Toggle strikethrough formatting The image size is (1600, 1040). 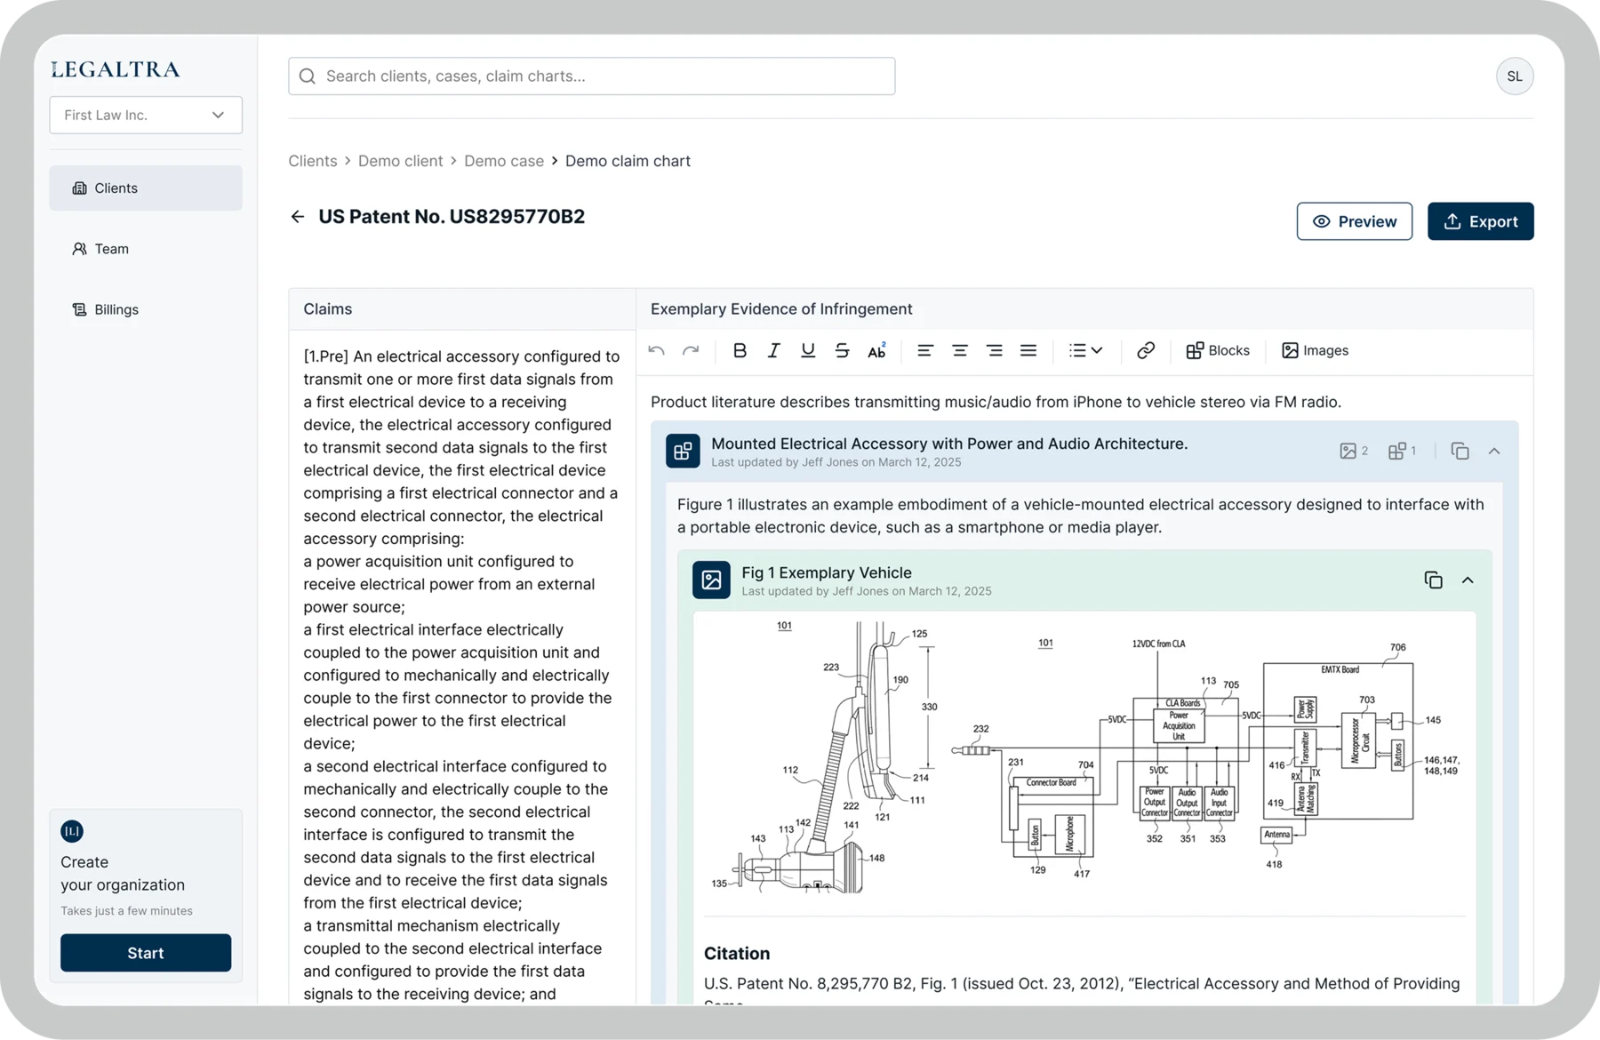(842, 350)
